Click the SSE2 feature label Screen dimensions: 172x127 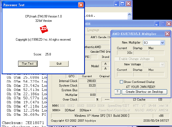(x=71, y=106)
